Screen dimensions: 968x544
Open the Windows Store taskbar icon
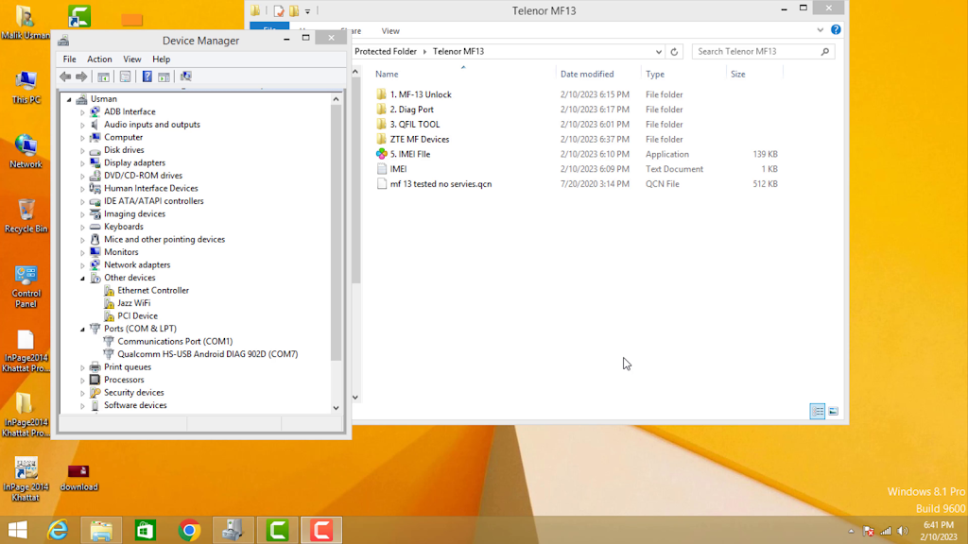coord(145,531)
